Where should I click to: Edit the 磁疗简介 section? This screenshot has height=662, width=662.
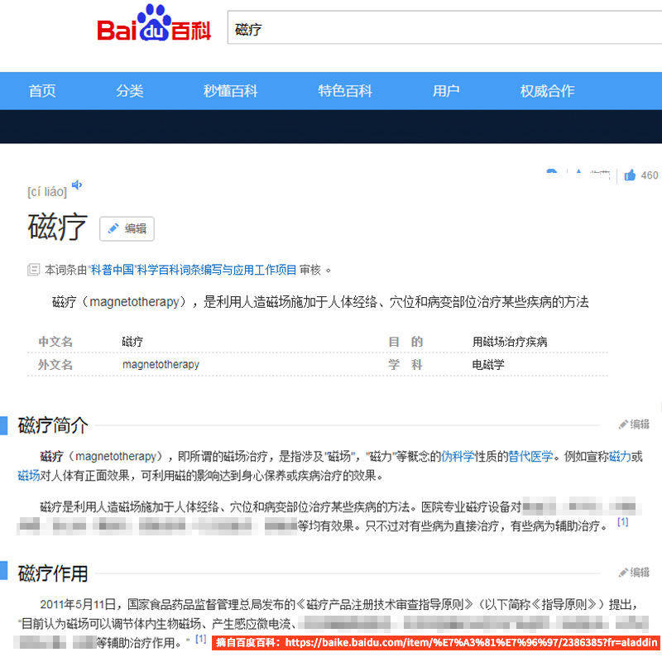click(x=634, y=424)
